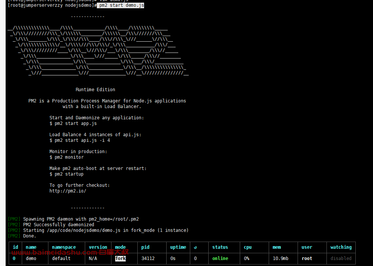Click 'To go further checkout:' line

click(80, 185)
